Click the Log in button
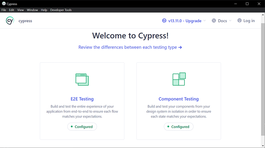265x148 pixels. click(246, 21)
